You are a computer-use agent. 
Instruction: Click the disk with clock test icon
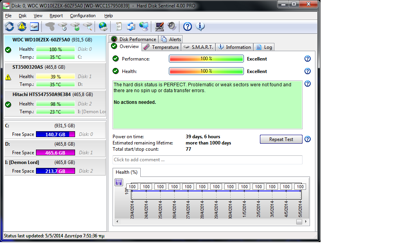click(x=63, y=27)
